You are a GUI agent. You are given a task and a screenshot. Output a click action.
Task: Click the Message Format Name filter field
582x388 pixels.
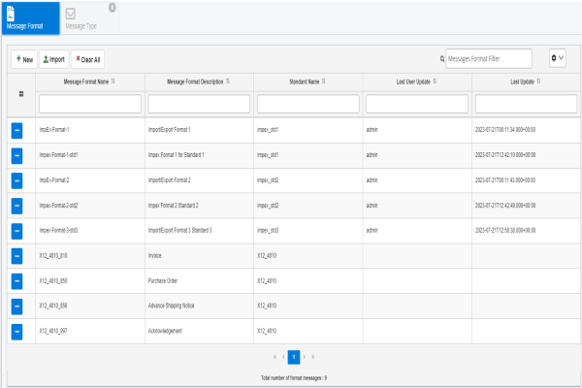click(x=89, y=103)
